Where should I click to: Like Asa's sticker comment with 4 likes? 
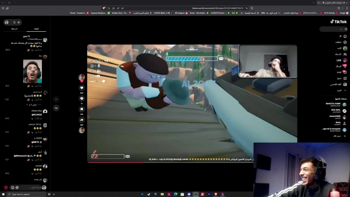tap(8, 86)
